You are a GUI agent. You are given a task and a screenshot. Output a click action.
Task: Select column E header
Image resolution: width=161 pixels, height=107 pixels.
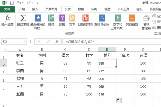click(107, 49)
